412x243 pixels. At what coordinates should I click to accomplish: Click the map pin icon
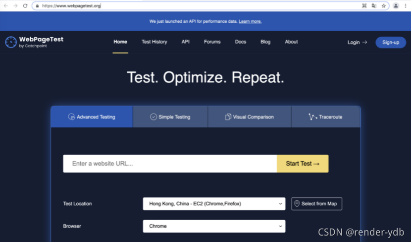(x=297, y=204)
